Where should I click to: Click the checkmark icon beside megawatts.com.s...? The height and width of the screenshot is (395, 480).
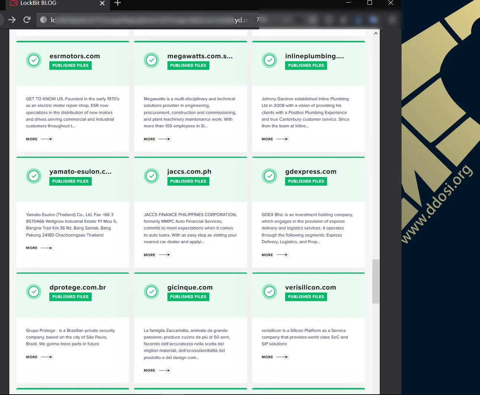coord(151,60)
